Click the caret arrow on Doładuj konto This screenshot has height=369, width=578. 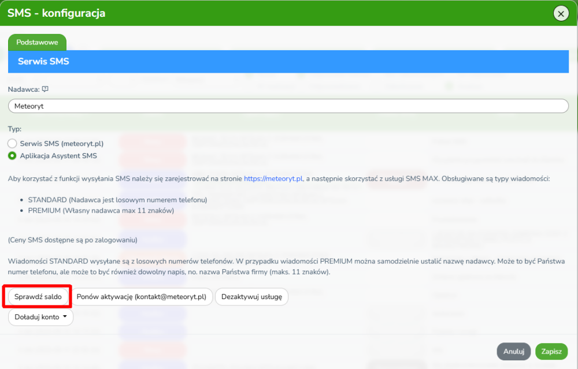(65, 317)
